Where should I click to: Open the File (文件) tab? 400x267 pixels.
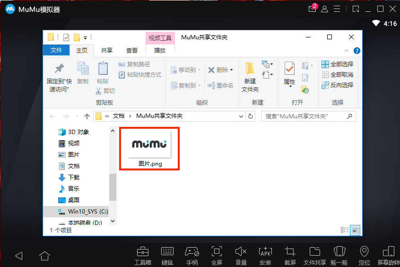[x=56, y=50]
